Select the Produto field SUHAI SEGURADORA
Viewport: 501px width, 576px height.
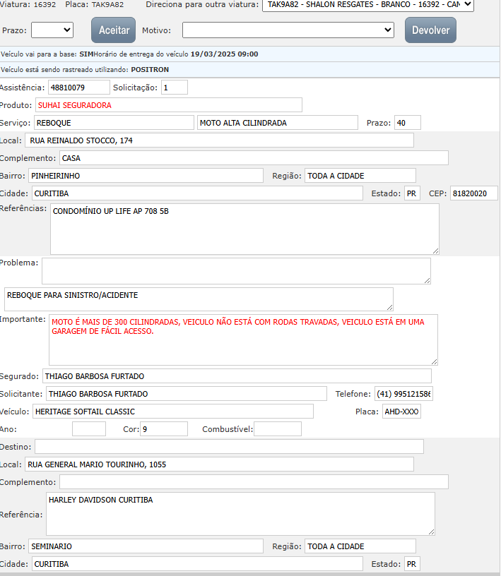(x=169, y=105)
